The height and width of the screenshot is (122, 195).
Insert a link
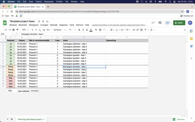coord(134,30)
